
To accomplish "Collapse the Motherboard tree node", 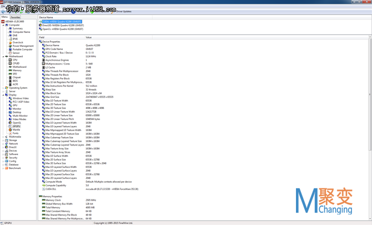I will pyautogui.click(x=3, y=57).
